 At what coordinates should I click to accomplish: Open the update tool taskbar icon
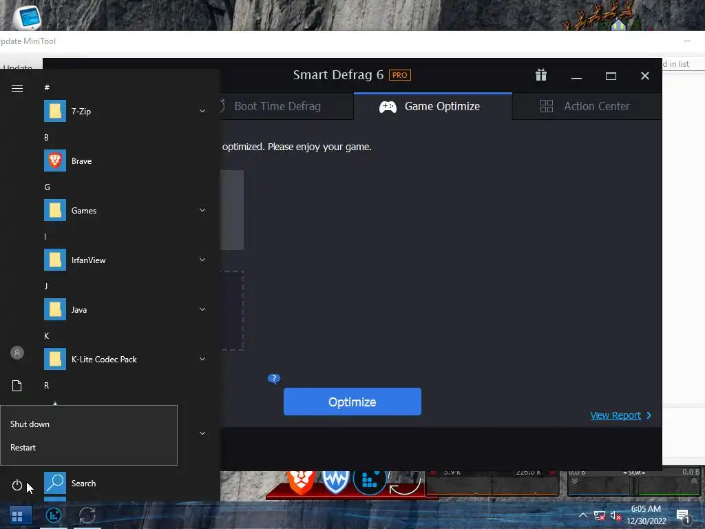87,515
